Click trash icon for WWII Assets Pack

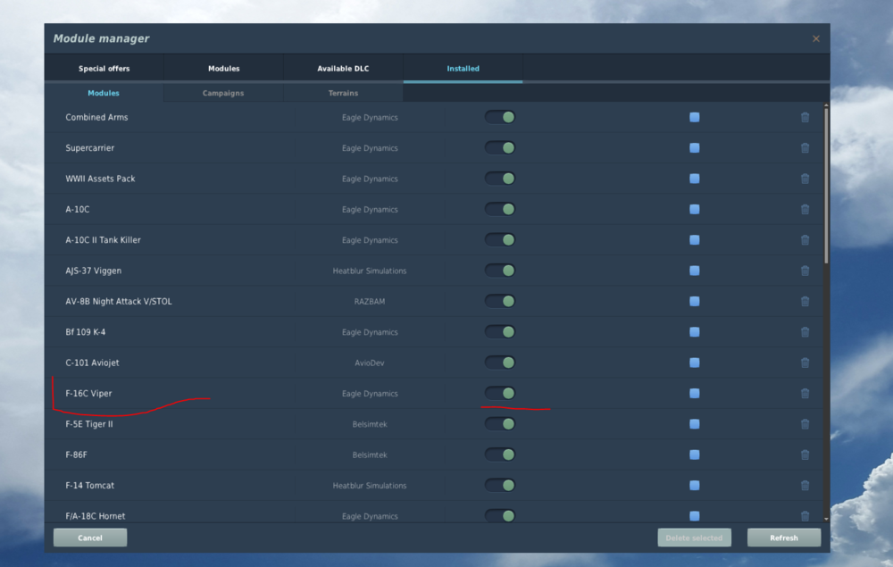[x=805, y=179]
